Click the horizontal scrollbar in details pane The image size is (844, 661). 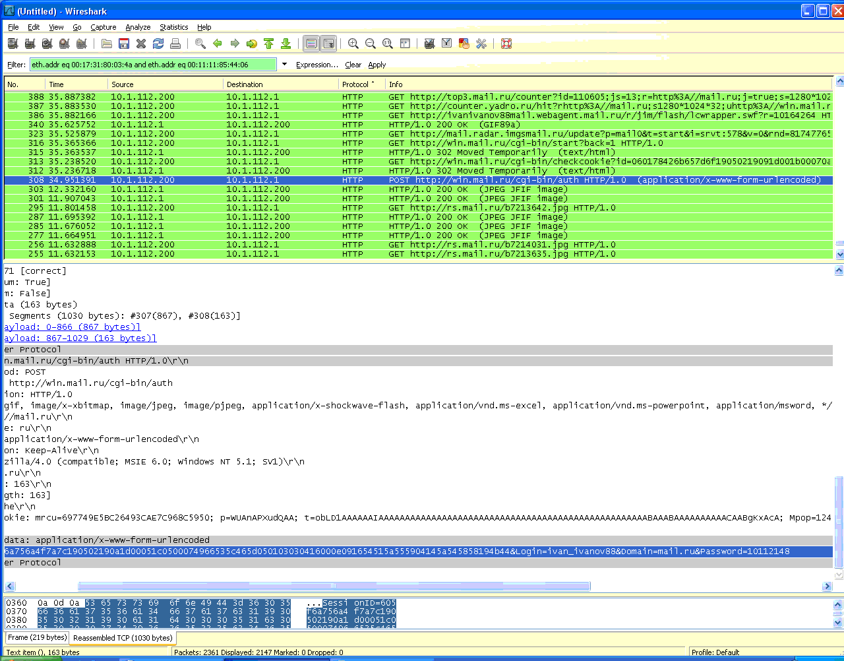tap(334, 586)
